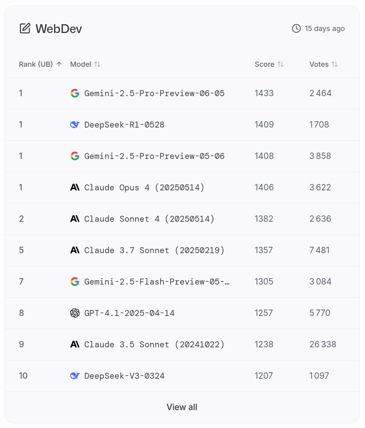365x428 pixels.
Task: Click the DeepSeek icon for DeepSeek-V3-0324
Action: tap(75, 376)
